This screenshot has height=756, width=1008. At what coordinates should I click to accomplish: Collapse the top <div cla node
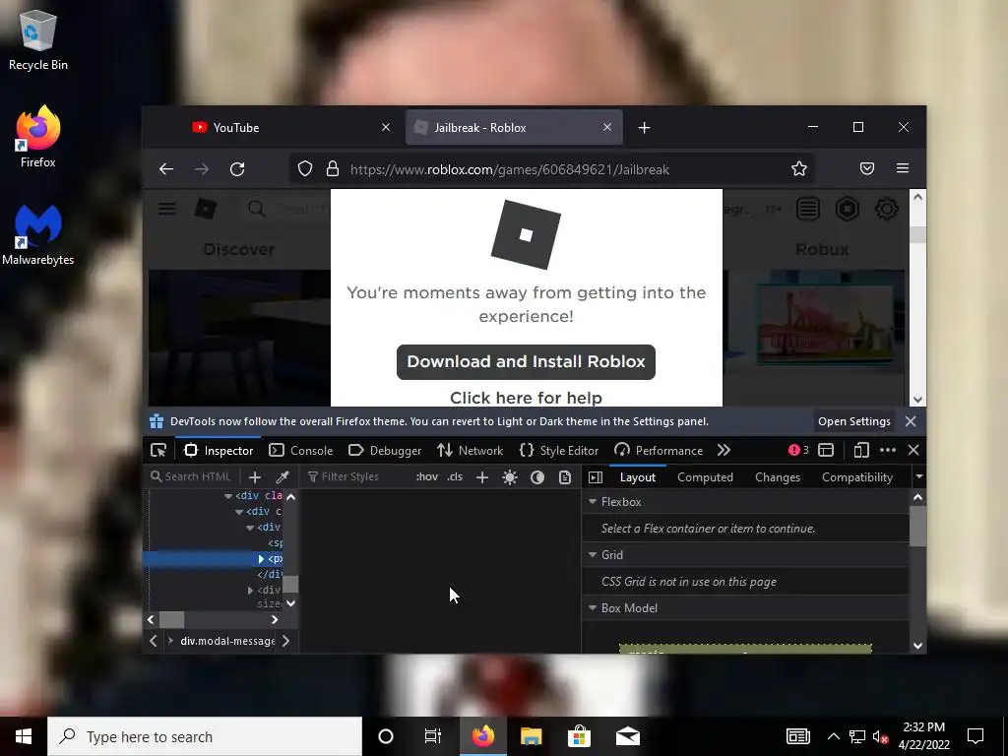228,496
